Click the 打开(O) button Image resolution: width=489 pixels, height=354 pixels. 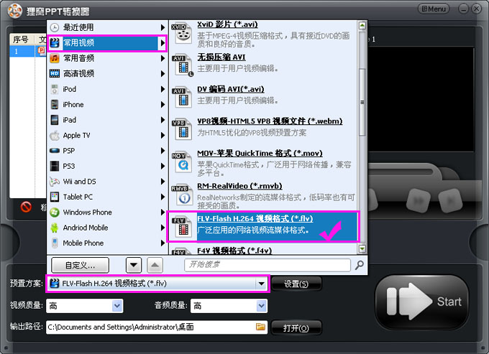[x=296, y=328]
